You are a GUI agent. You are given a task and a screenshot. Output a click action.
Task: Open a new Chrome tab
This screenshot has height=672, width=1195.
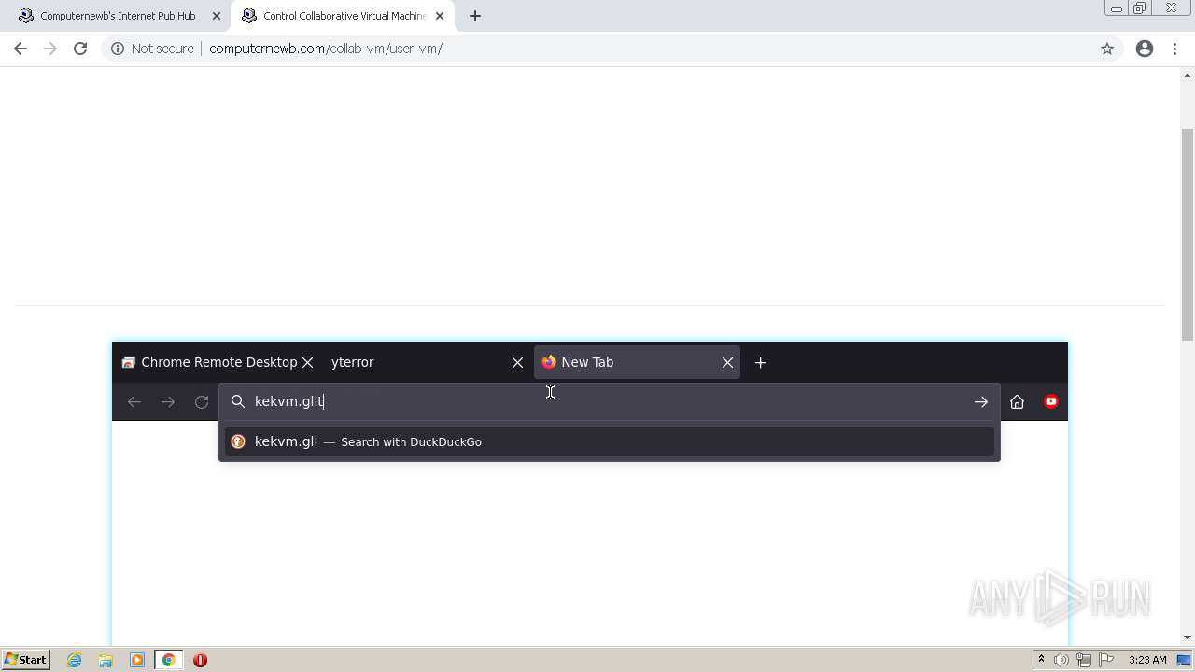[475, 16]
